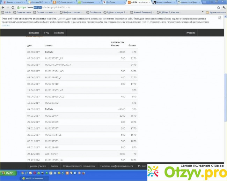Screen dimensions: 227x181
Task: Switch to the 'Отзывы ПРО' browser tab
Action: pyautogui.click(x=37, y=2)
